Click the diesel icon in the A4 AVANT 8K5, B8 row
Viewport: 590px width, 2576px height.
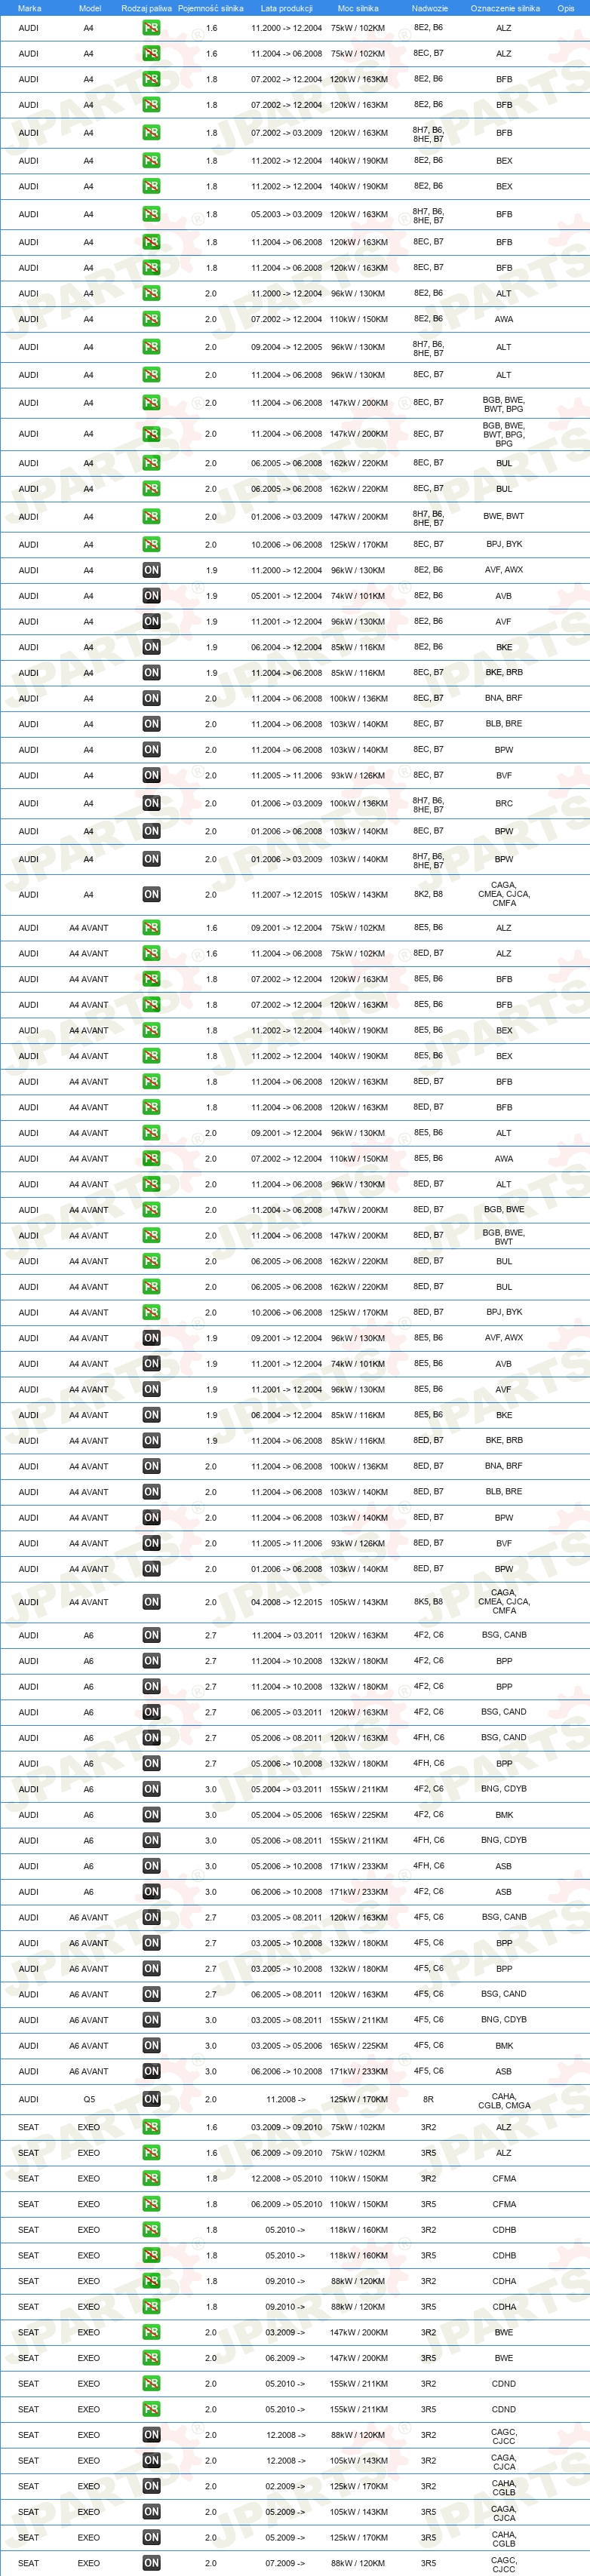coord(151,1601)
